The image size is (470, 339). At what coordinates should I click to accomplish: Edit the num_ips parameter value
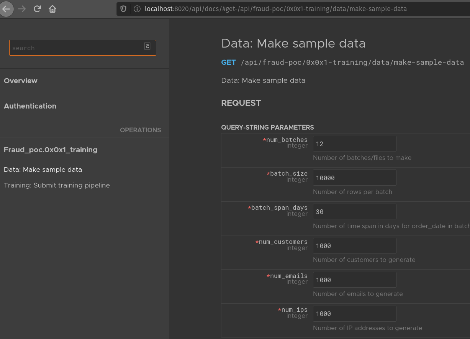354,314
